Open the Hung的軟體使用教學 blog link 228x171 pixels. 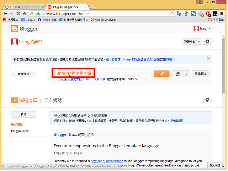click(73, 73)
